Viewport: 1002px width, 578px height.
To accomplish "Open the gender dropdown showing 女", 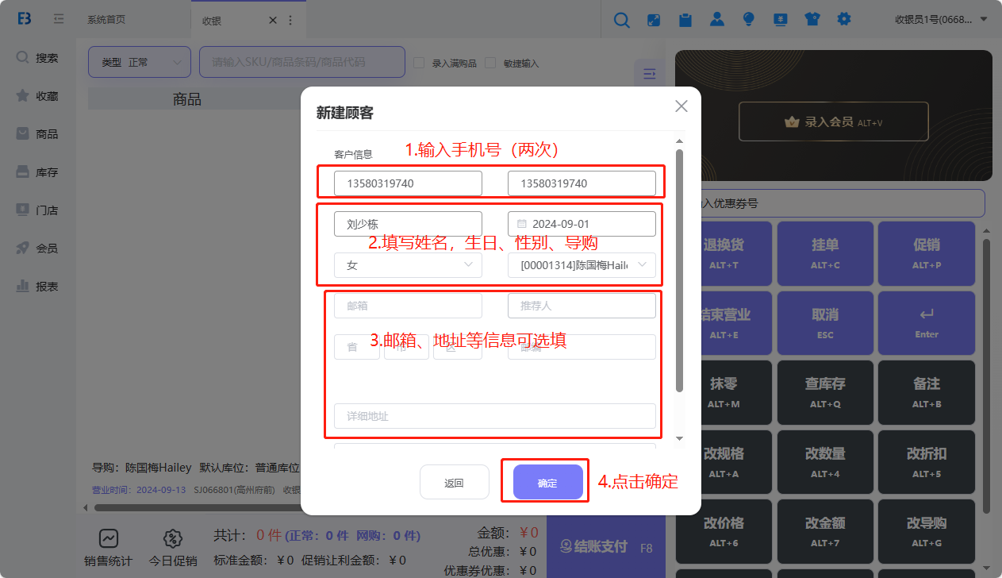I will (408, 265).
